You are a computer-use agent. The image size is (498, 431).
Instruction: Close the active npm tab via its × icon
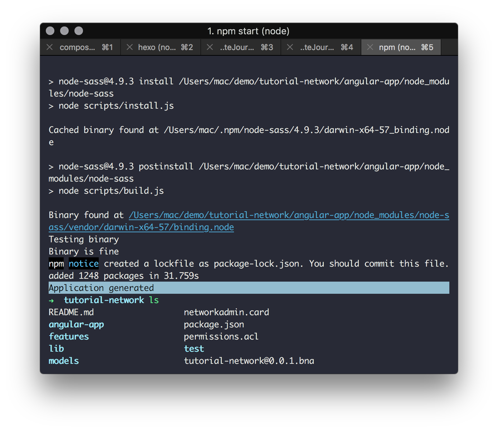[370, 47]
